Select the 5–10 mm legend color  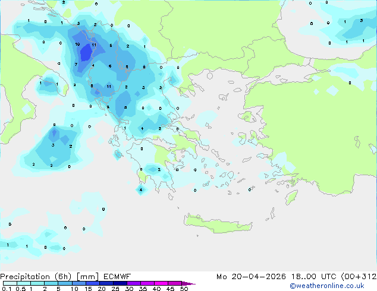point(65,283)
